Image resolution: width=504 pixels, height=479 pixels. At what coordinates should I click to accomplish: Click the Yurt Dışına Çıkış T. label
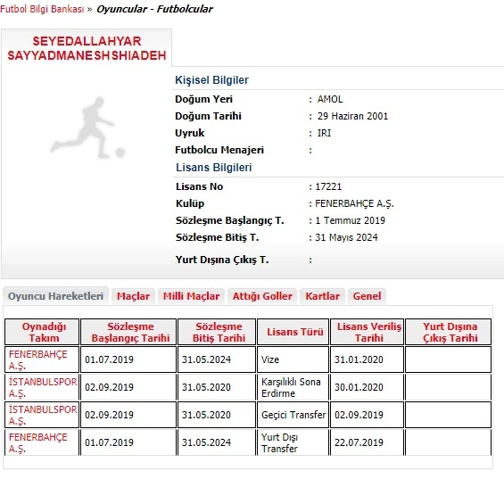(222, 260)
